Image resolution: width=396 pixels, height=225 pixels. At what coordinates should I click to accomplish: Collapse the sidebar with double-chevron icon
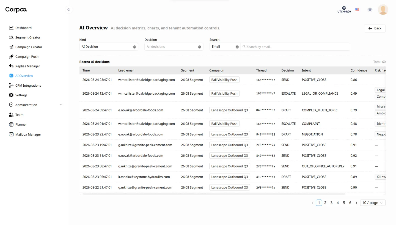pos(69,10)
